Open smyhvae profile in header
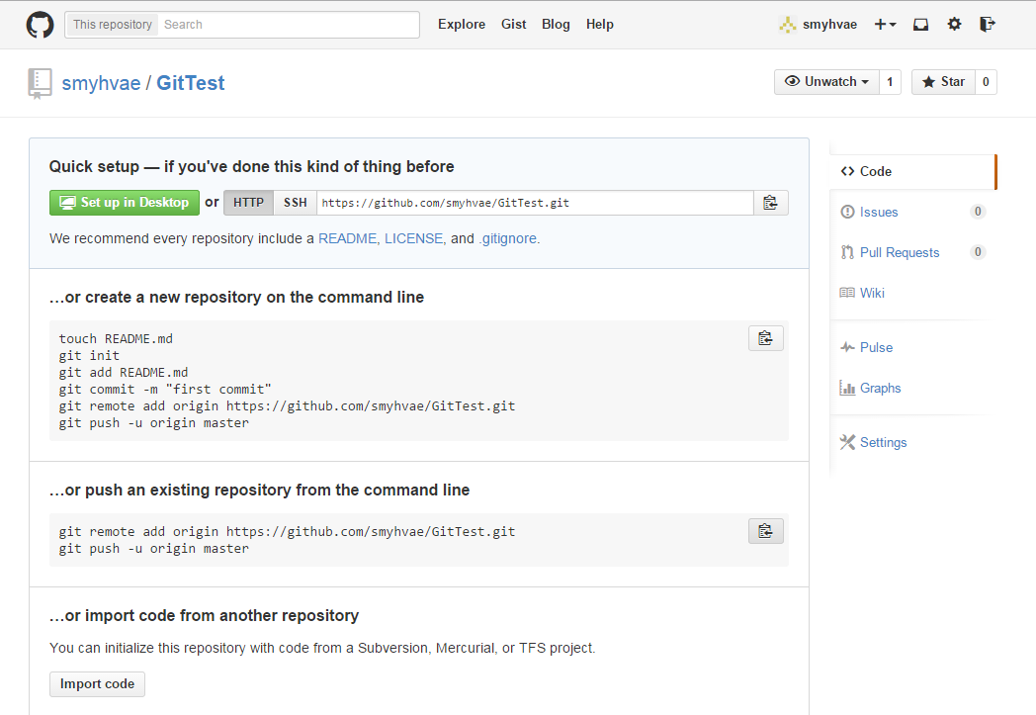This screenshot has width=1036, height=715. coord(829,25)
